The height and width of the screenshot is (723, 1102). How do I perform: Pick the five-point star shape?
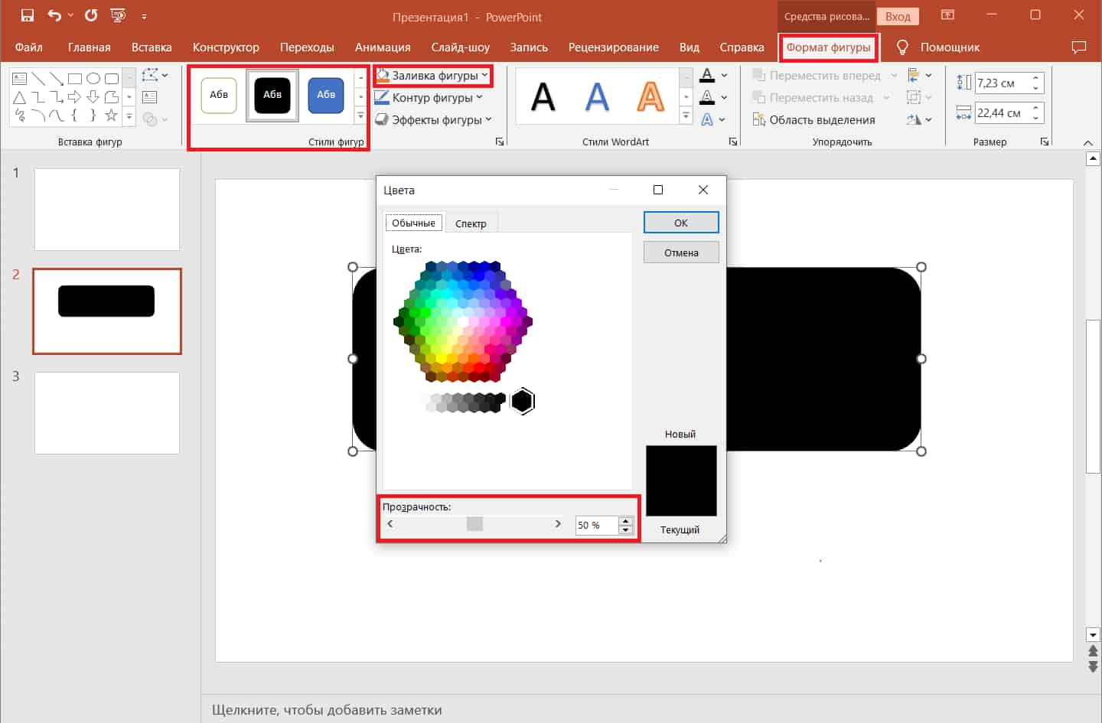coord(112,116)
